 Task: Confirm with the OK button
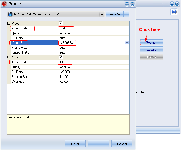point(98,144)
